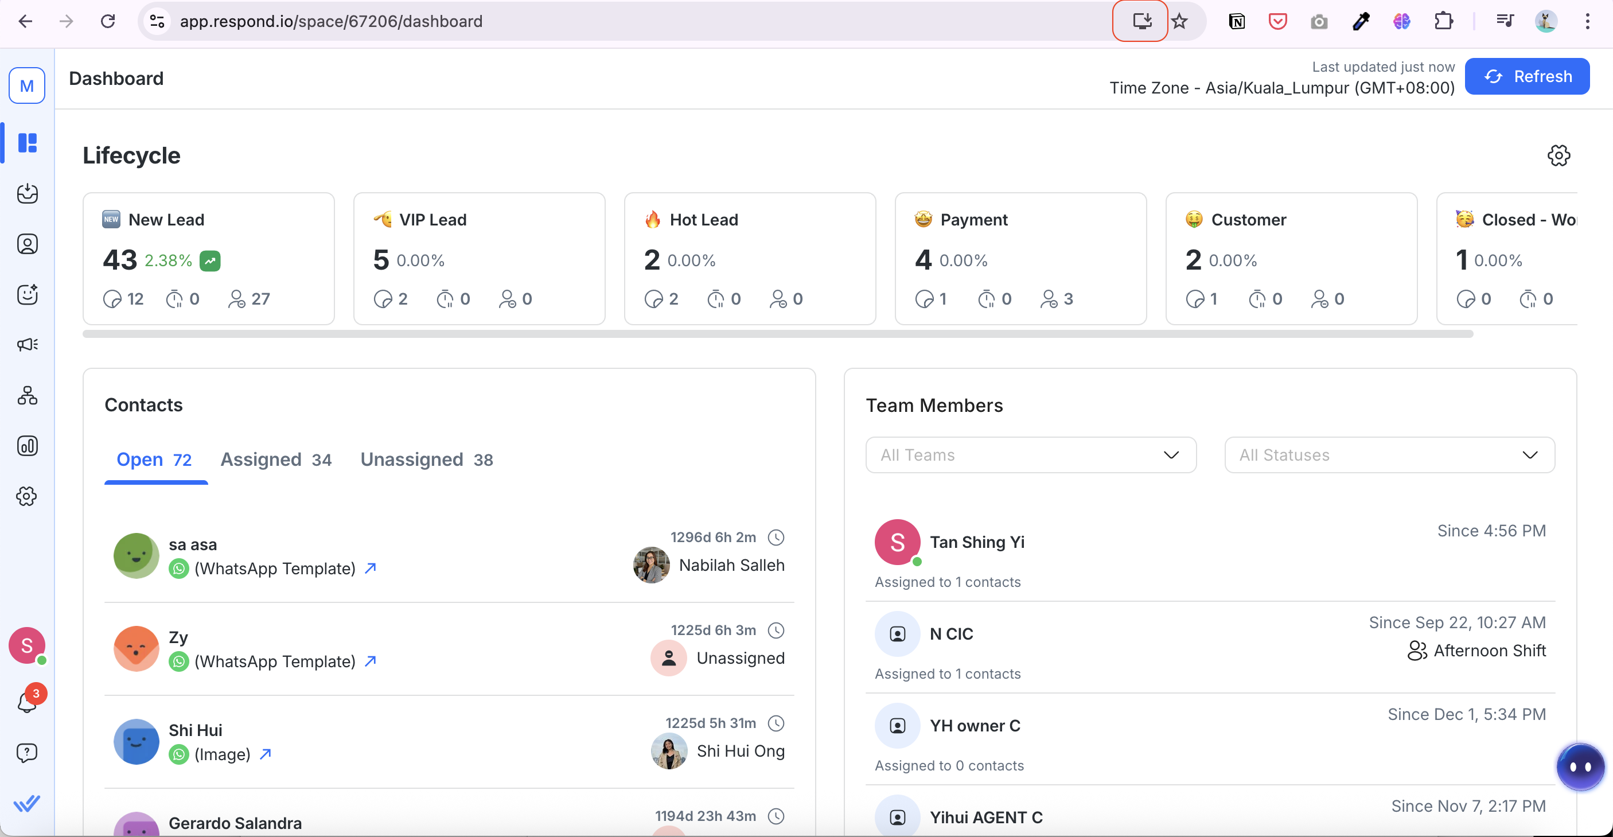Open sa asa conversation arrow link
Viewport: 1613px width, 837px height.
point(371,569)
